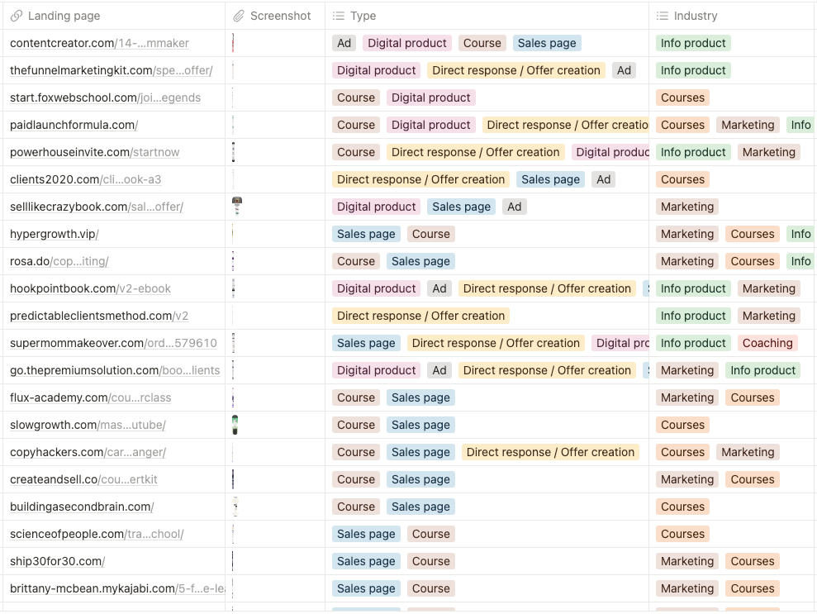Open the ship30for30.com link

pos(57,561)
